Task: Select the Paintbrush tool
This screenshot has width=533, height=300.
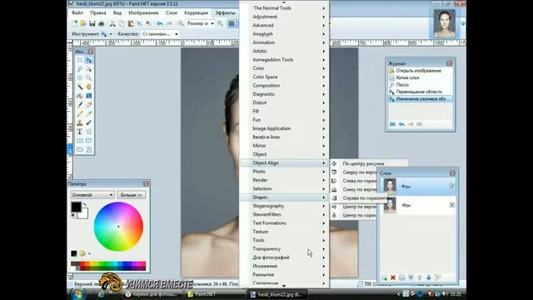Action: [x=80, y=104]
